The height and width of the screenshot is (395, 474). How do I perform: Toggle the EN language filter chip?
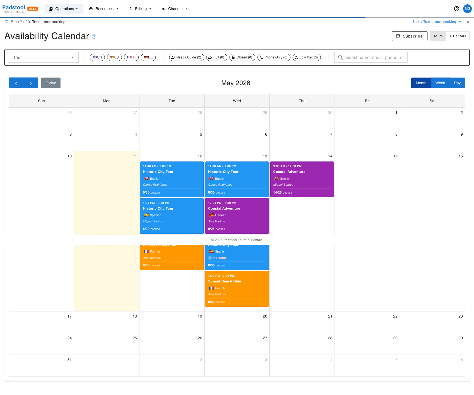97,57
